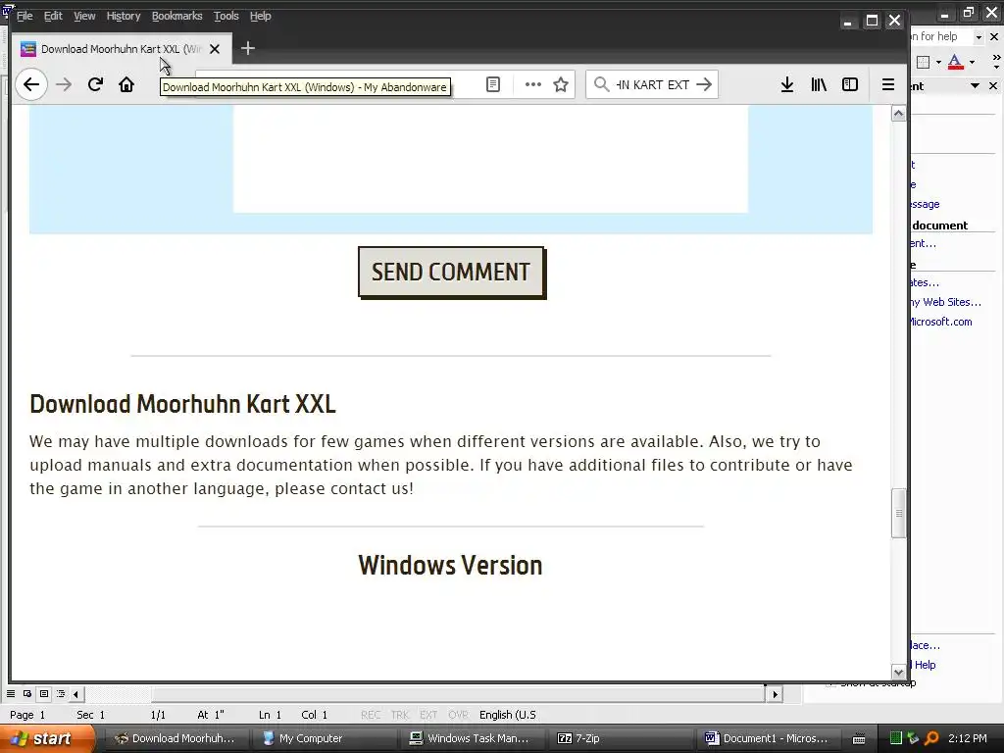Screen dimensions: 1004x753
Task: Click Word's borders button
Action: pyautogui.click(x=922, y=62)
